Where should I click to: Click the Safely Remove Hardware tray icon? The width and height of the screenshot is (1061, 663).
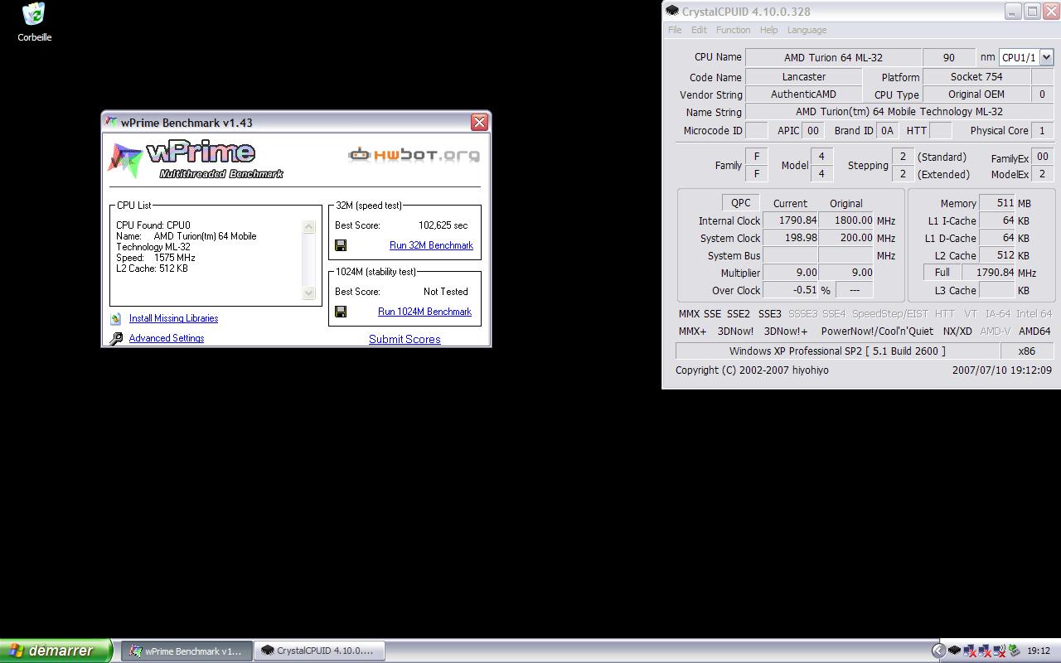coord(1014,651)
